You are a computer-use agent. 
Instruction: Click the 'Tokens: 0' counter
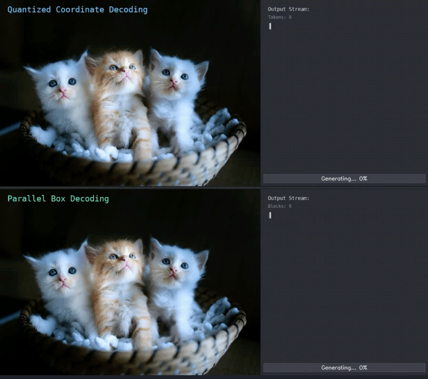[279, 17]
